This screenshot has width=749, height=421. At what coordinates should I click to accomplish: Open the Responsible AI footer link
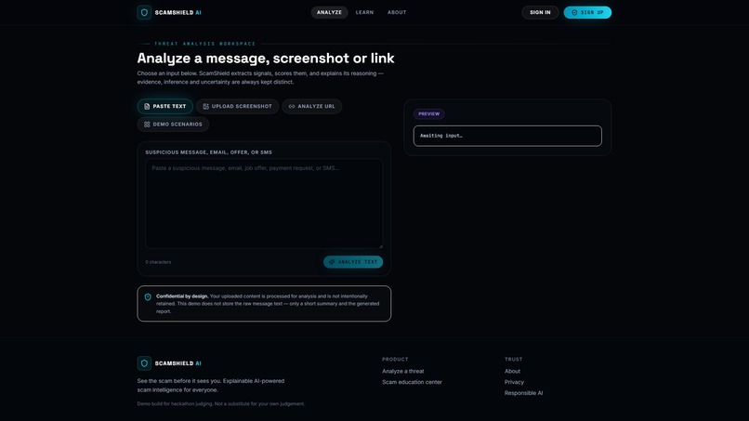[523, 393]
